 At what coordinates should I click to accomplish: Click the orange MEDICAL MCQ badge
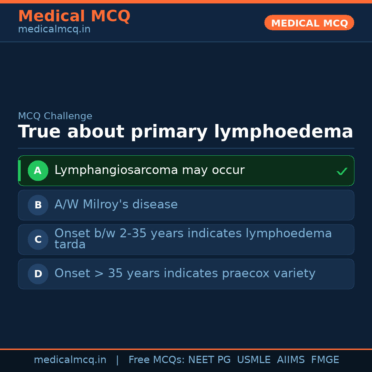click(309, 23)
